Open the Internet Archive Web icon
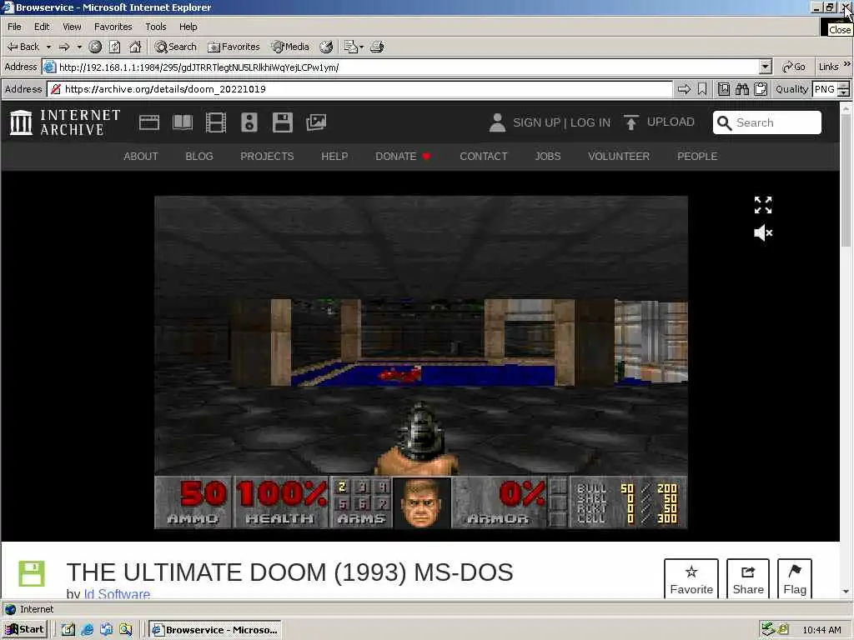 (149, 122)
